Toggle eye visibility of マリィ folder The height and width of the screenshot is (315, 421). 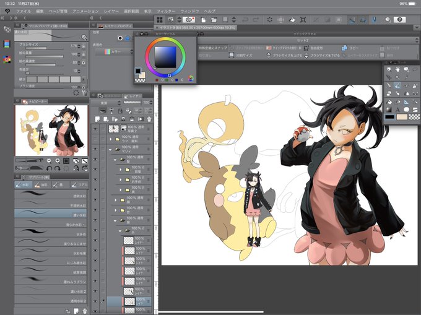(95, 149)
